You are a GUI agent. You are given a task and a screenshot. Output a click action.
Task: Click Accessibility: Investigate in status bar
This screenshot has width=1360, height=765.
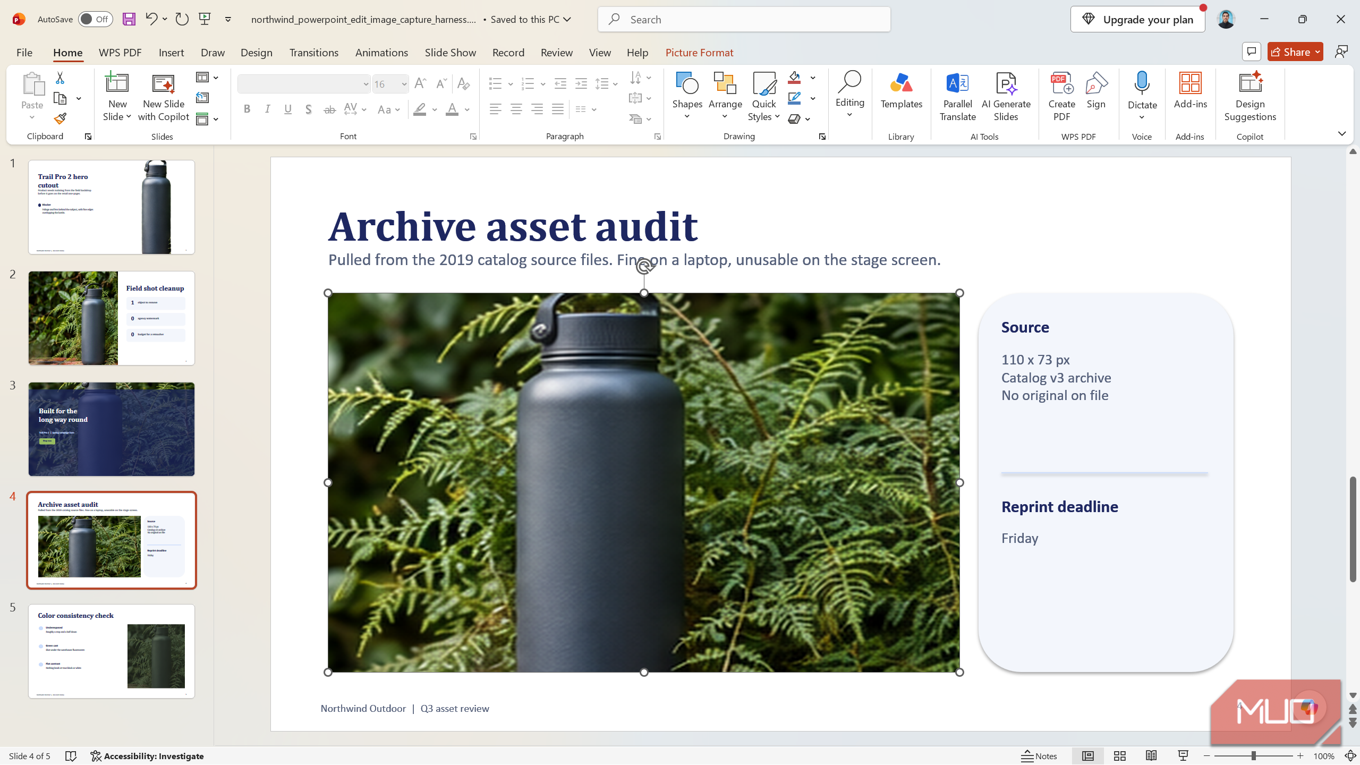coord(147,756)
